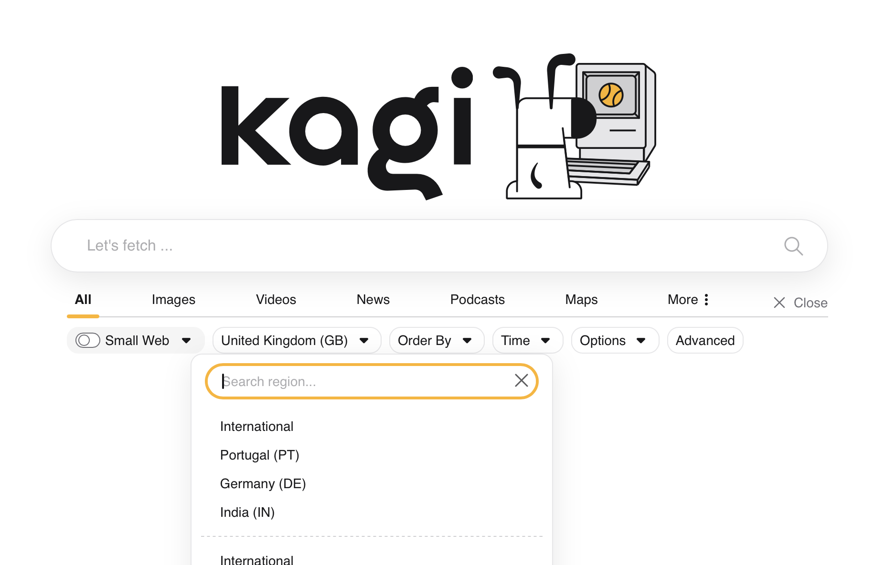This screenshot has width=895, height=565.
Task: Switch to the Images tab
Action: (x=173, y=299)
